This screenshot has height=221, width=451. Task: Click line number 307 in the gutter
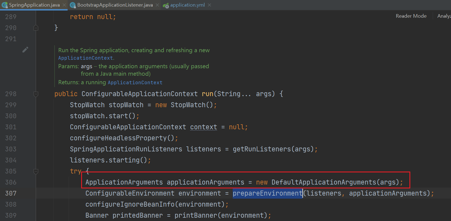click(x=11, y=193)
